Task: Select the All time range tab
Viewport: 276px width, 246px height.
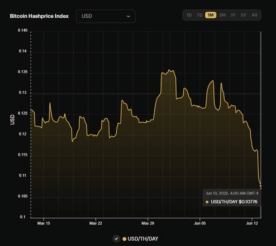Action: (254, 15)
